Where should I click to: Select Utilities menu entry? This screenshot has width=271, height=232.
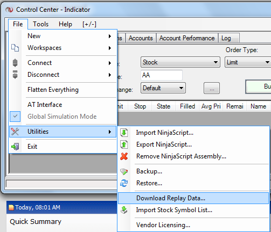pyautogui.click(x=63, y=132)
